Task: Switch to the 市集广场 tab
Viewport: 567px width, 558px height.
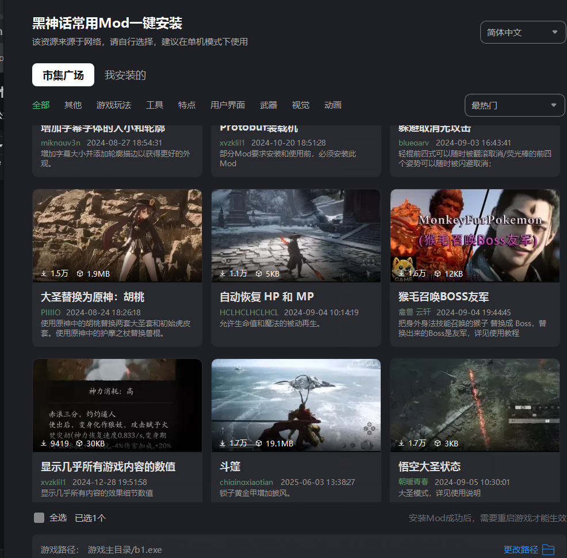Action: [x=63, y=75]
